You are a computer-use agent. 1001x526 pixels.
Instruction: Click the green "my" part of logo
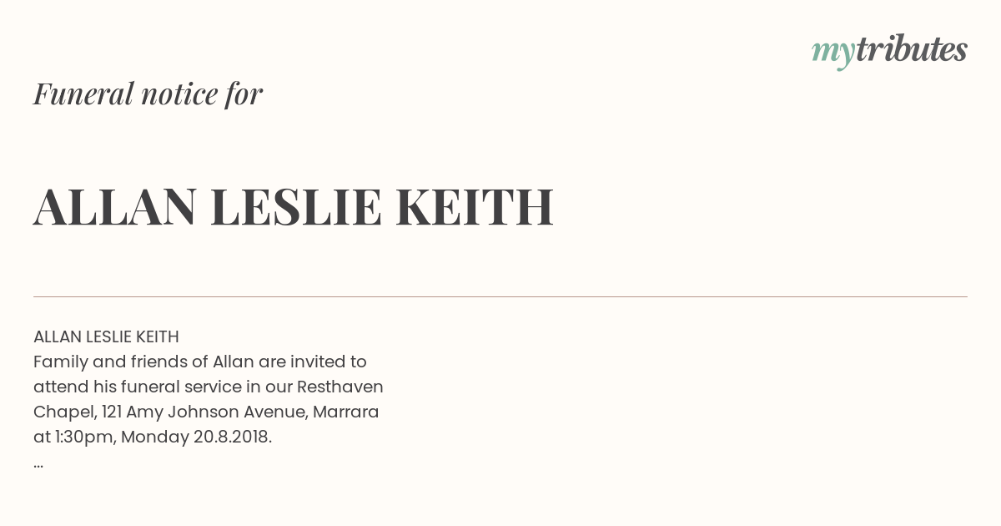[x=833, y=53]
